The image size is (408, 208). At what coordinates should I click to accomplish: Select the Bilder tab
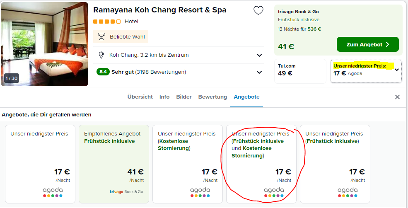click(184, 97)
